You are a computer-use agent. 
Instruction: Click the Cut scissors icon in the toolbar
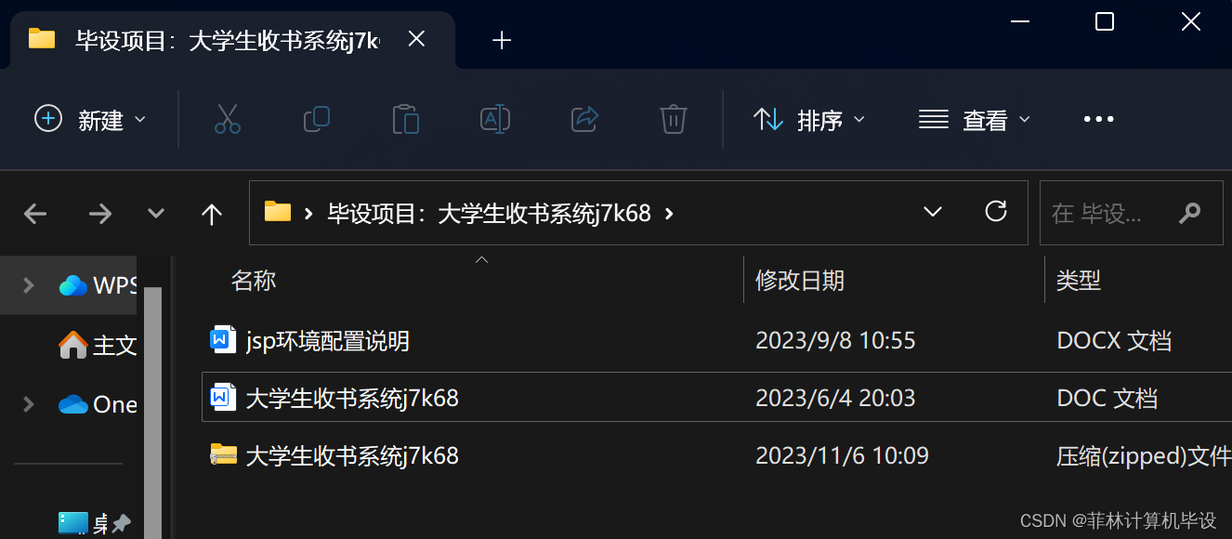coord(228,119)
